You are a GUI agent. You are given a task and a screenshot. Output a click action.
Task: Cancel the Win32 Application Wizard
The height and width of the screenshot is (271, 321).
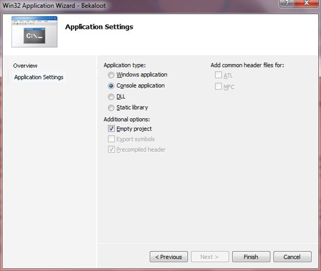(x=293, y=257)
